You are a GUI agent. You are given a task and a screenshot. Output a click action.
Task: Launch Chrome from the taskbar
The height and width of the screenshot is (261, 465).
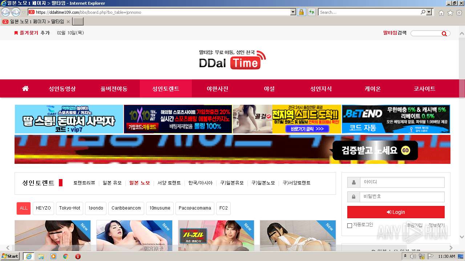[x=65, y=256]
